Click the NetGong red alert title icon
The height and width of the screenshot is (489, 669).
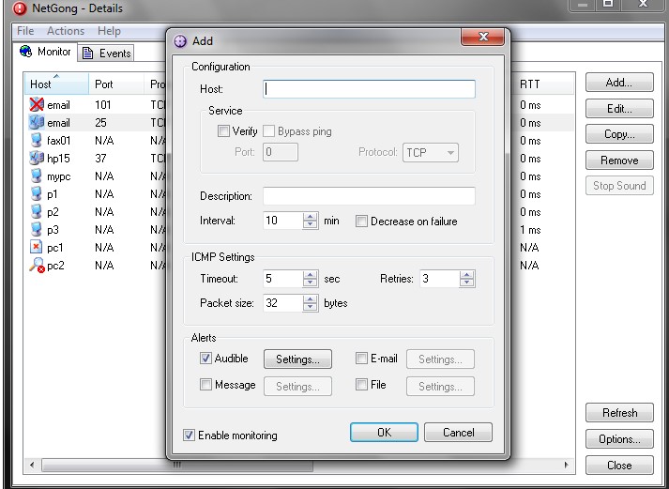coord(20,8)
